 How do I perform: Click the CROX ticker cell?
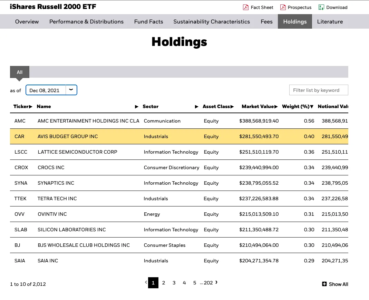tap(21, 167)
